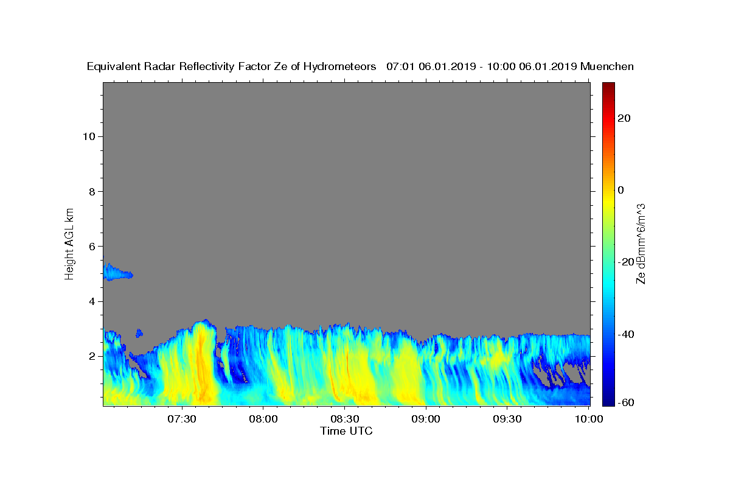Click the height tick label '10'
The width and height of the screenshot is (730, 487).
click(x=89, y=136)
